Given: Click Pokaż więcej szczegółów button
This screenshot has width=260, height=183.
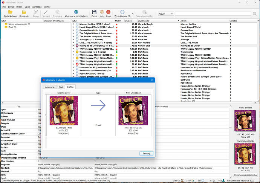Looking at the screenshot, I should (245, 175).
